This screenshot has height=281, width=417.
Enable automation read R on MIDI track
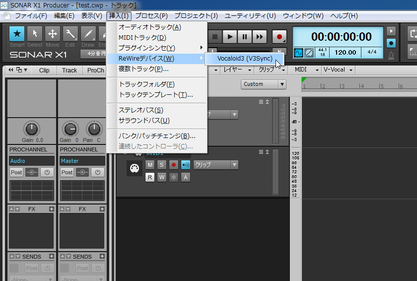click(150, 177)
